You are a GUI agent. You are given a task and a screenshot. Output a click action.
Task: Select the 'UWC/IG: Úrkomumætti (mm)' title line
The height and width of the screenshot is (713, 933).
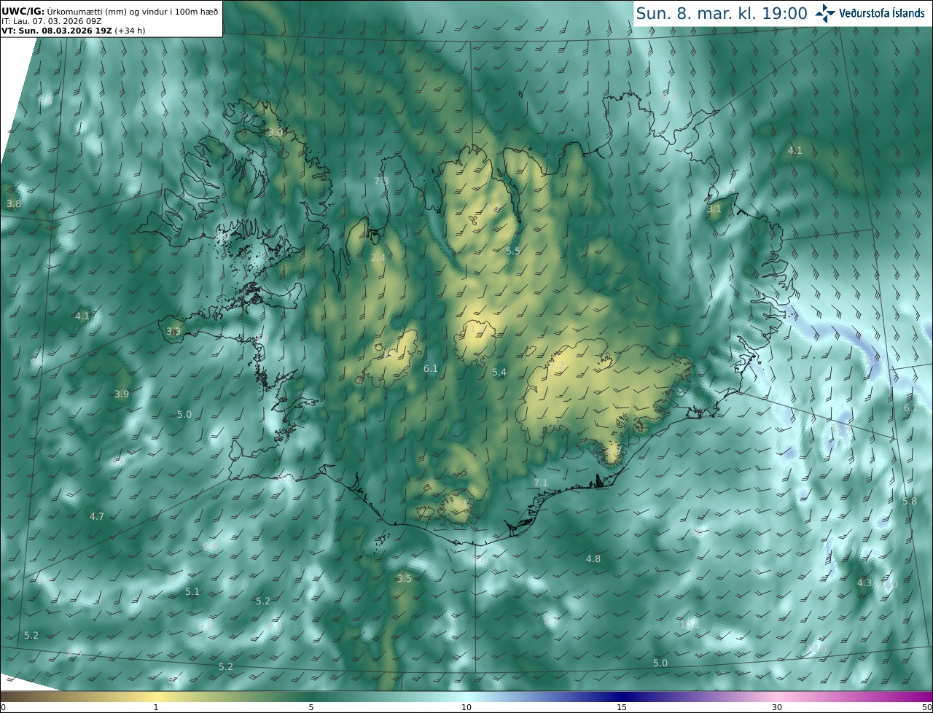click(x=110, y=11)
